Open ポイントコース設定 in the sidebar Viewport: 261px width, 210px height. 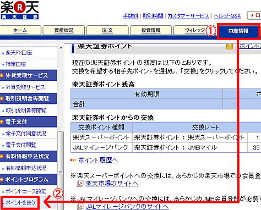click(26, 191)
